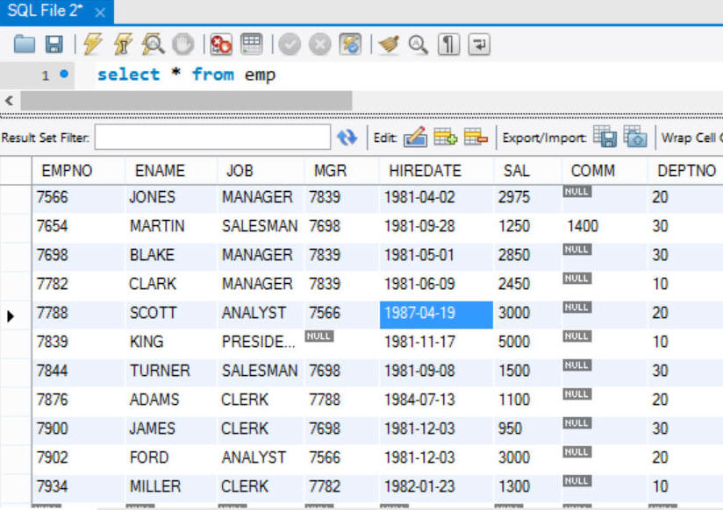Beautify the query with the broom icon
This screenshot has height=510, width=723.
pos(389,45)
